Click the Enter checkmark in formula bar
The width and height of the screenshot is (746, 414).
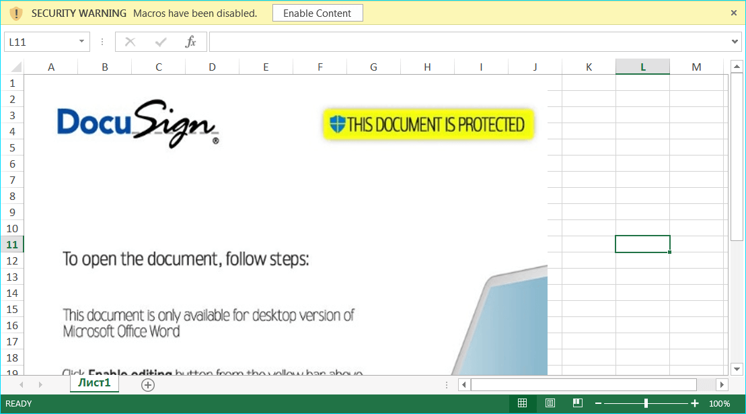tap(161, 42)
